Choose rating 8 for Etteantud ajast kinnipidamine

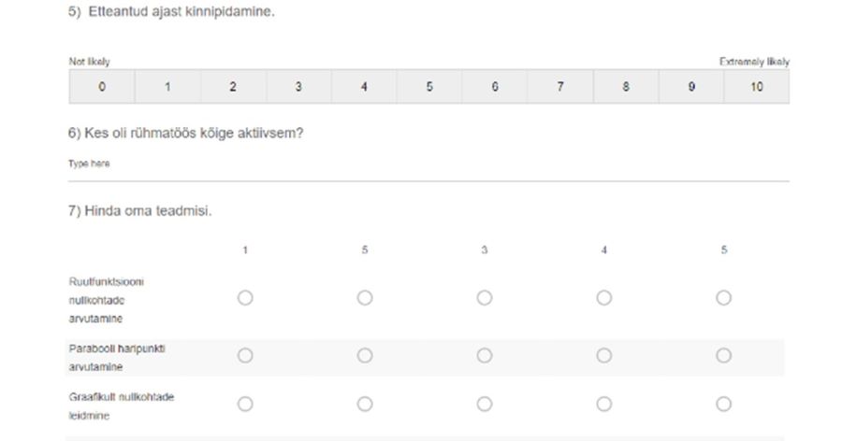626,87
